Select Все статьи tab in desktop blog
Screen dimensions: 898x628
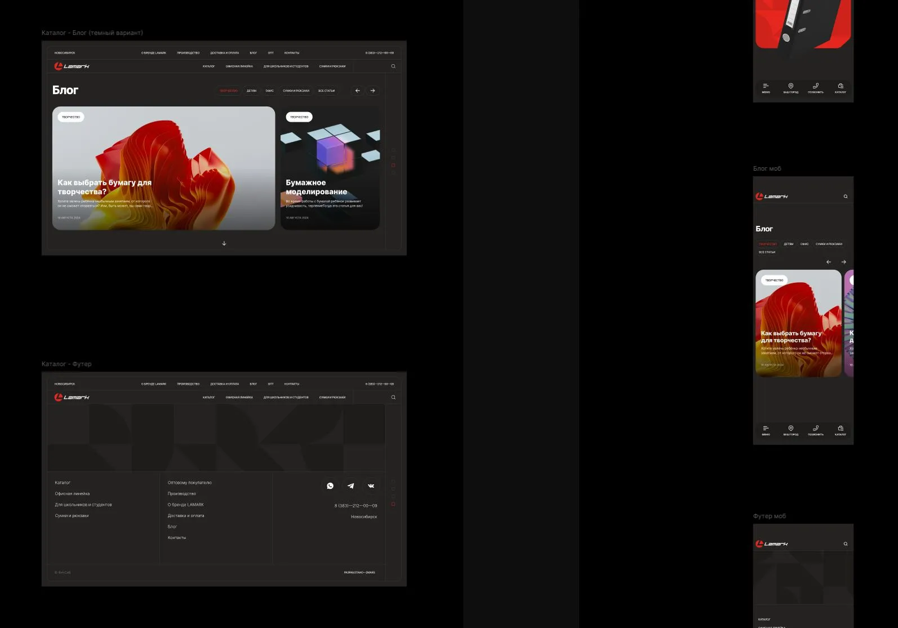pos(326,91)
